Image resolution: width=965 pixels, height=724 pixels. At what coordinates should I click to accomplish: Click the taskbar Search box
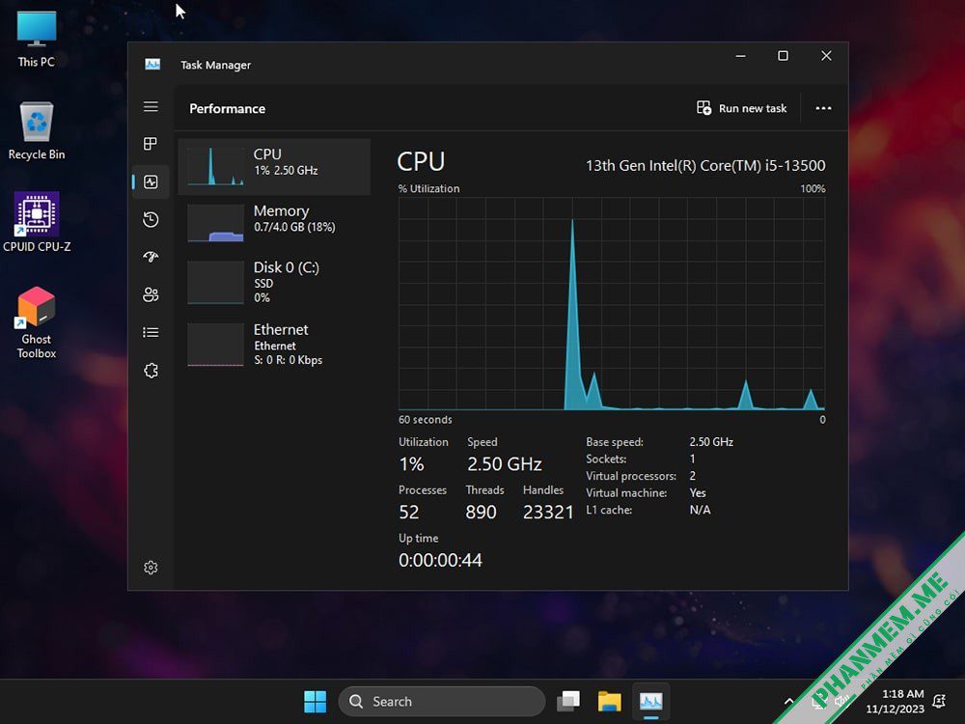coord(441,701)
